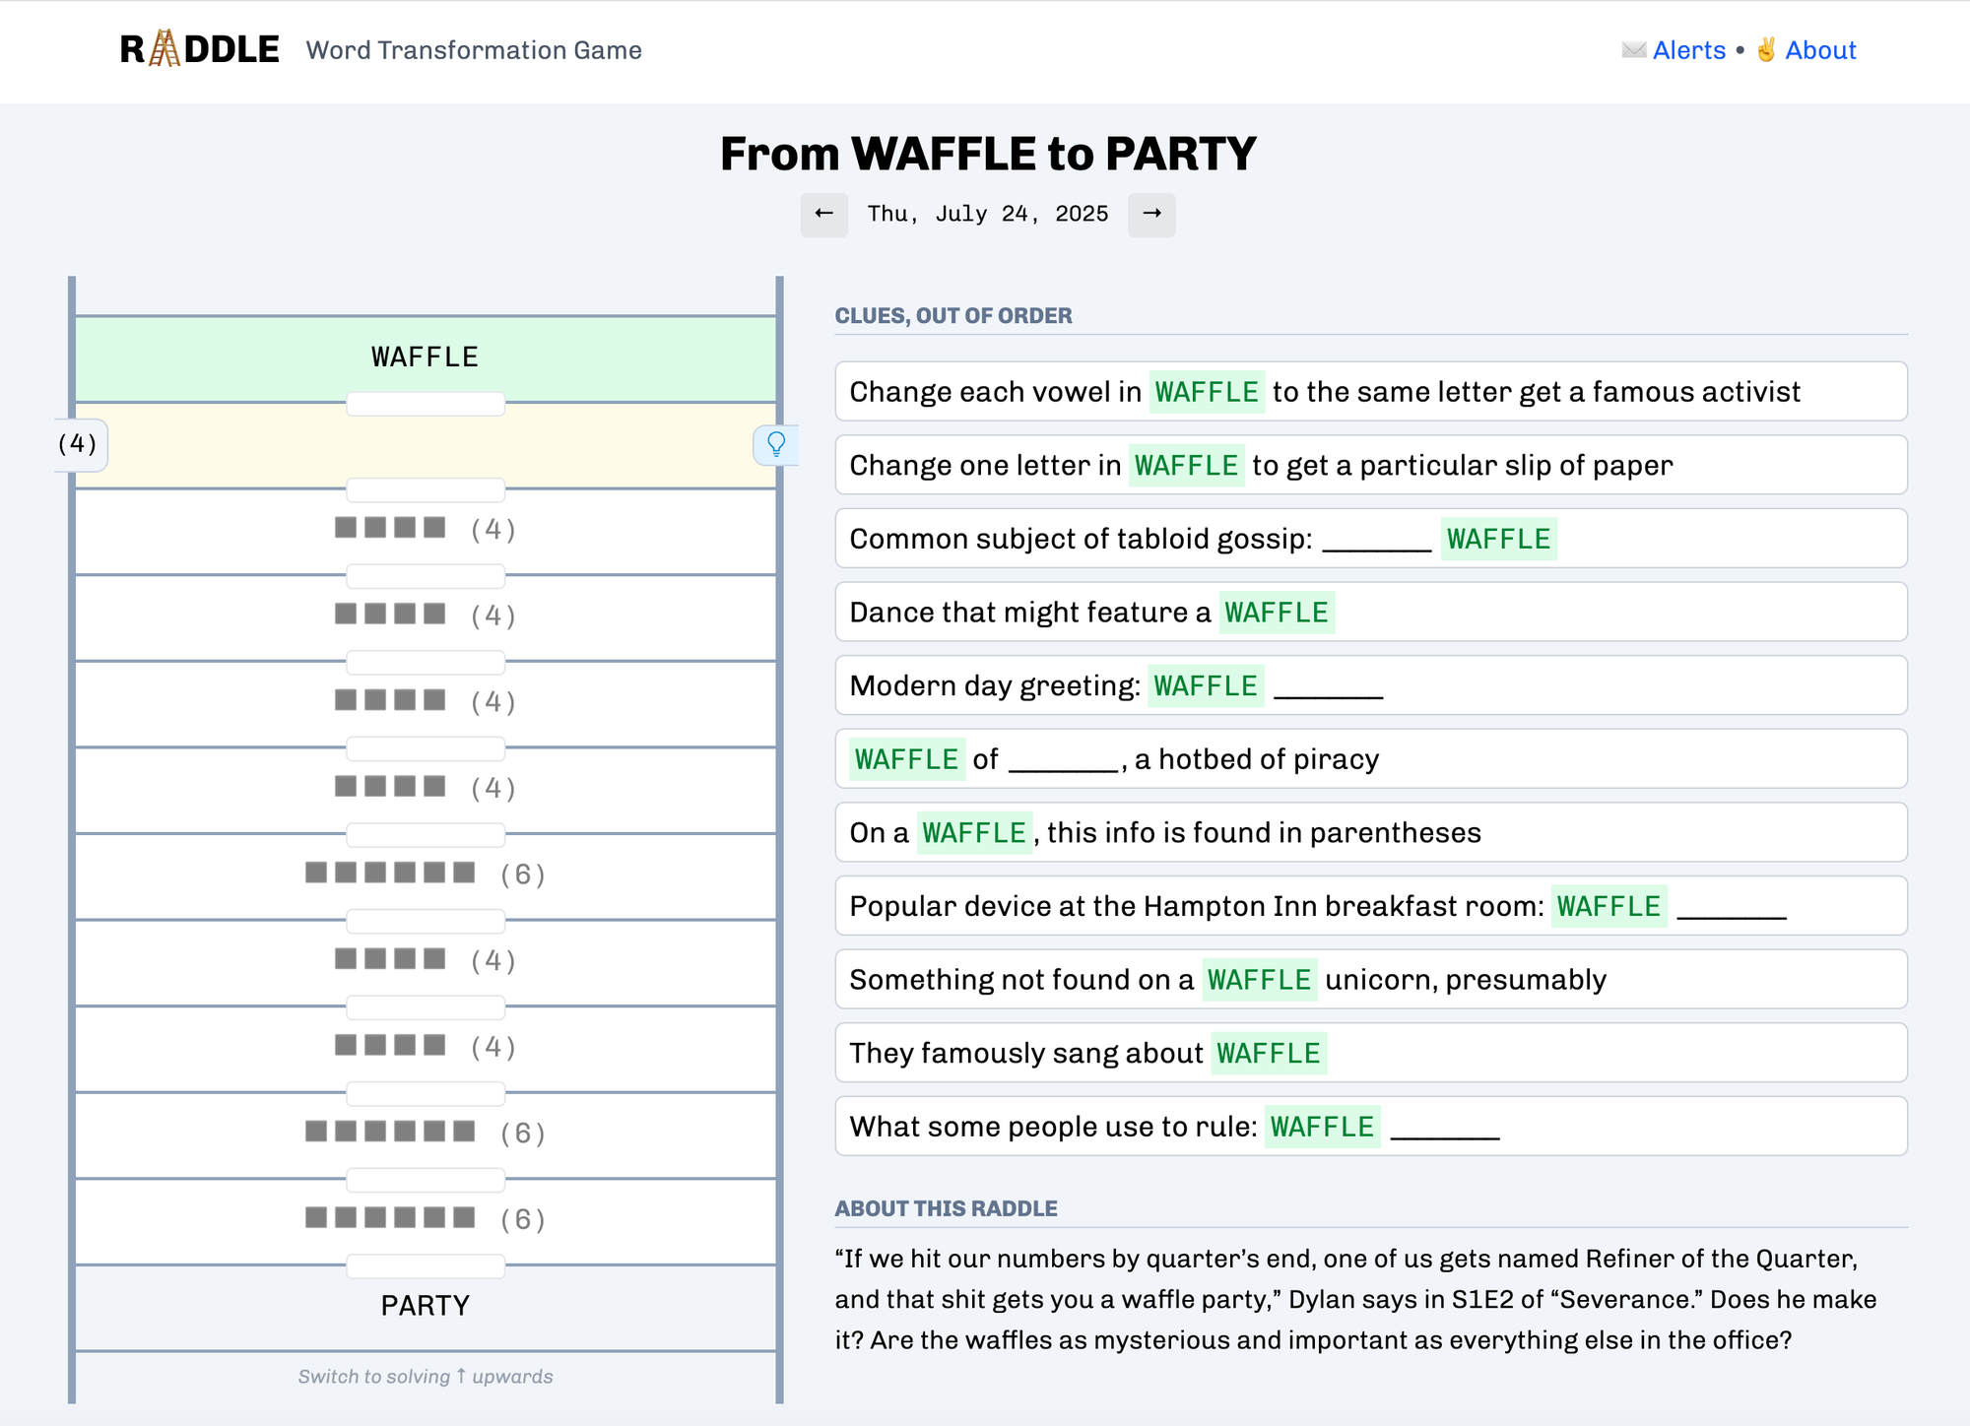Toggle 'Switch to solving upwards' mode

[426, 1376]
